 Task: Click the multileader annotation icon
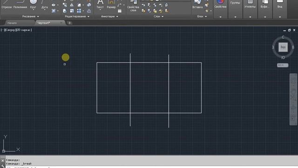tap(120, 5)
